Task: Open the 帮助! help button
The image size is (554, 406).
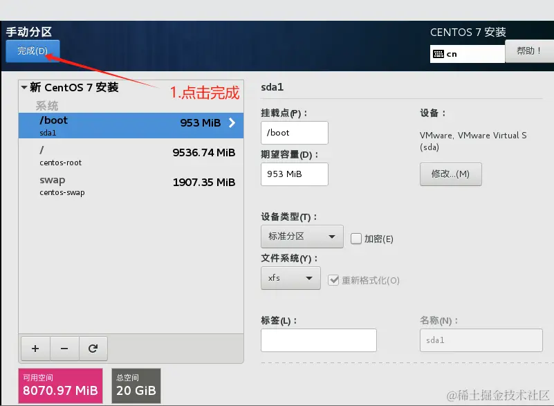Action: point(529,51)
